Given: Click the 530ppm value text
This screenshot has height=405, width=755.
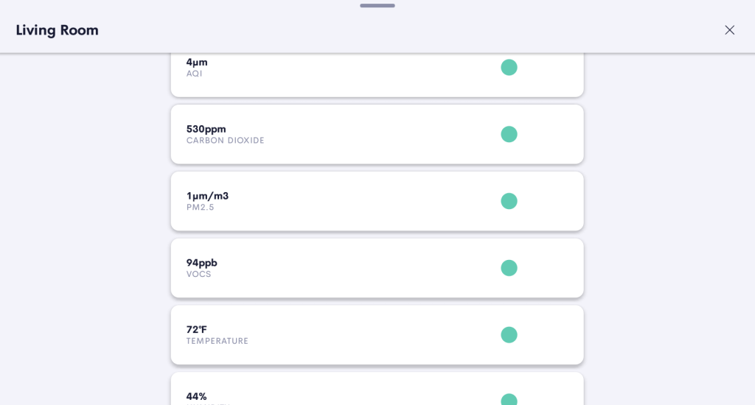Looking at the screenshot, I should 206,129.
